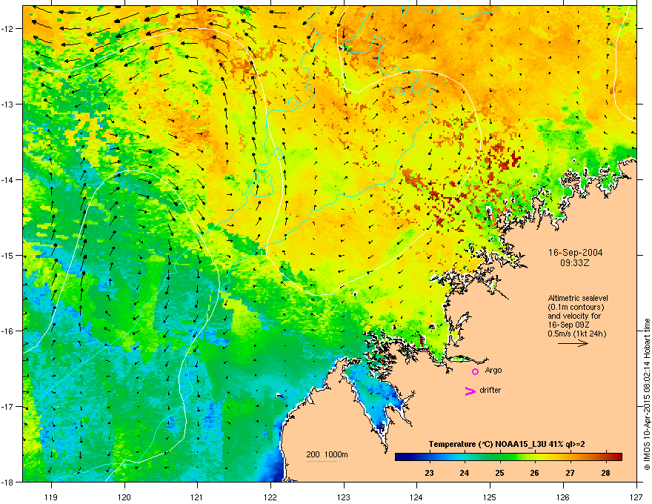Click the '121' longitude axis label

(197, 497)
